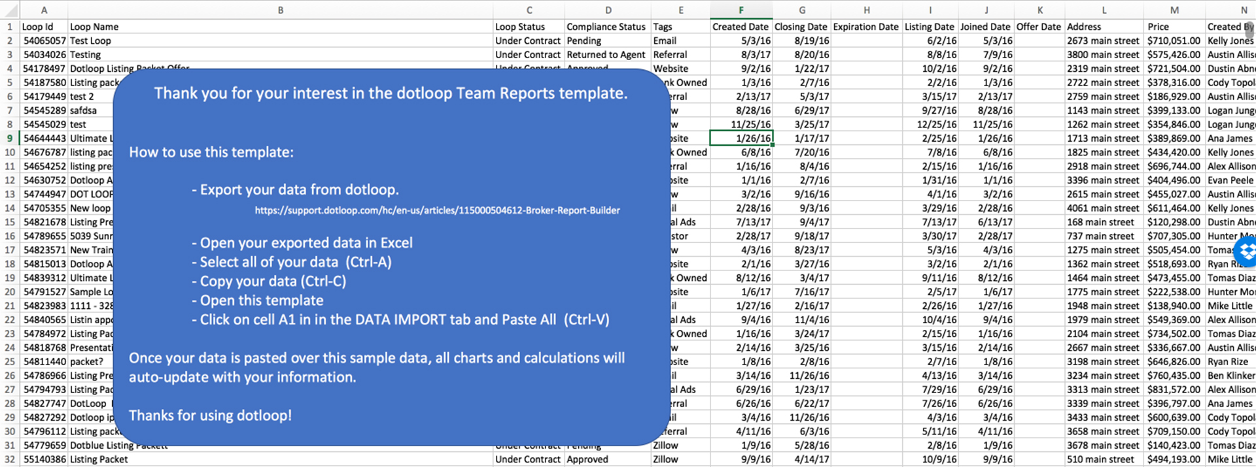Screen dimensions: 1256x467
Task: Select the 'Testing' loop name cell
Action: click(280, 55)
